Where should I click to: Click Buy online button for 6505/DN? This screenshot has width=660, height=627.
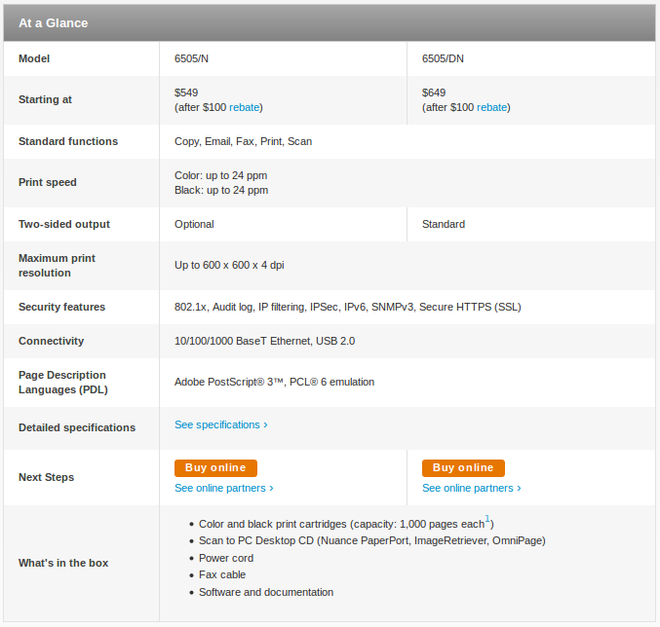click(463, 468)
